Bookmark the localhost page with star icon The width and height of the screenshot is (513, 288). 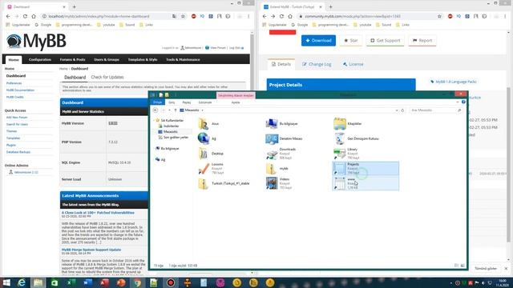183,16
